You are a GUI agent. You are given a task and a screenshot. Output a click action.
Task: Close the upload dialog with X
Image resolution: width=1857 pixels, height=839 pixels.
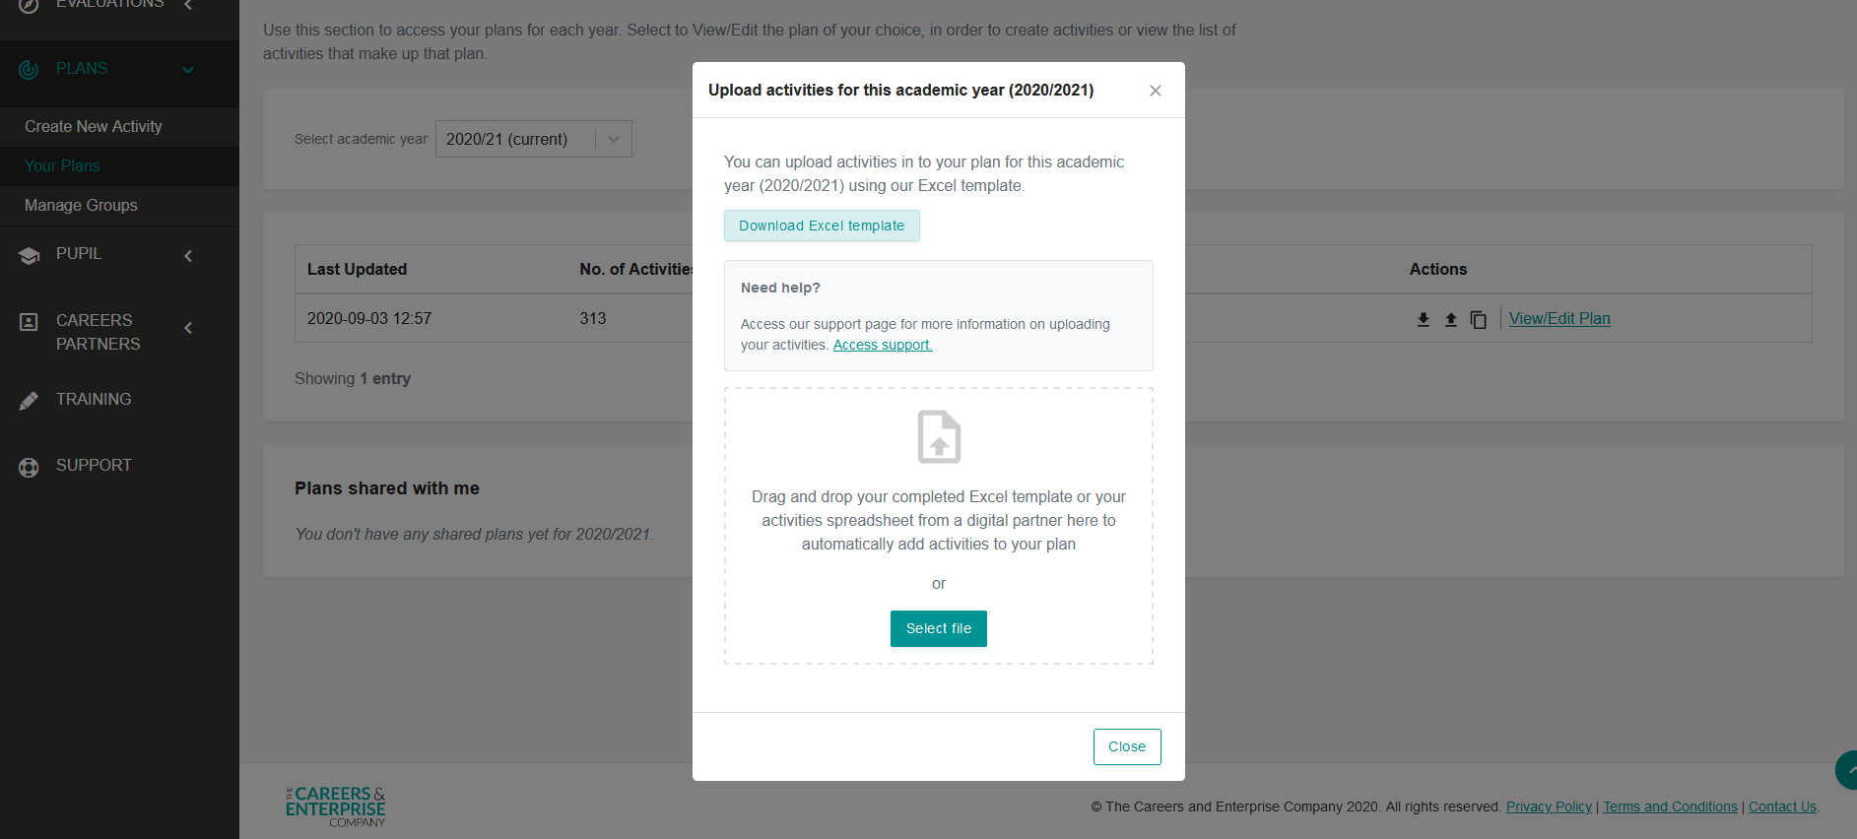(1156, 91)
